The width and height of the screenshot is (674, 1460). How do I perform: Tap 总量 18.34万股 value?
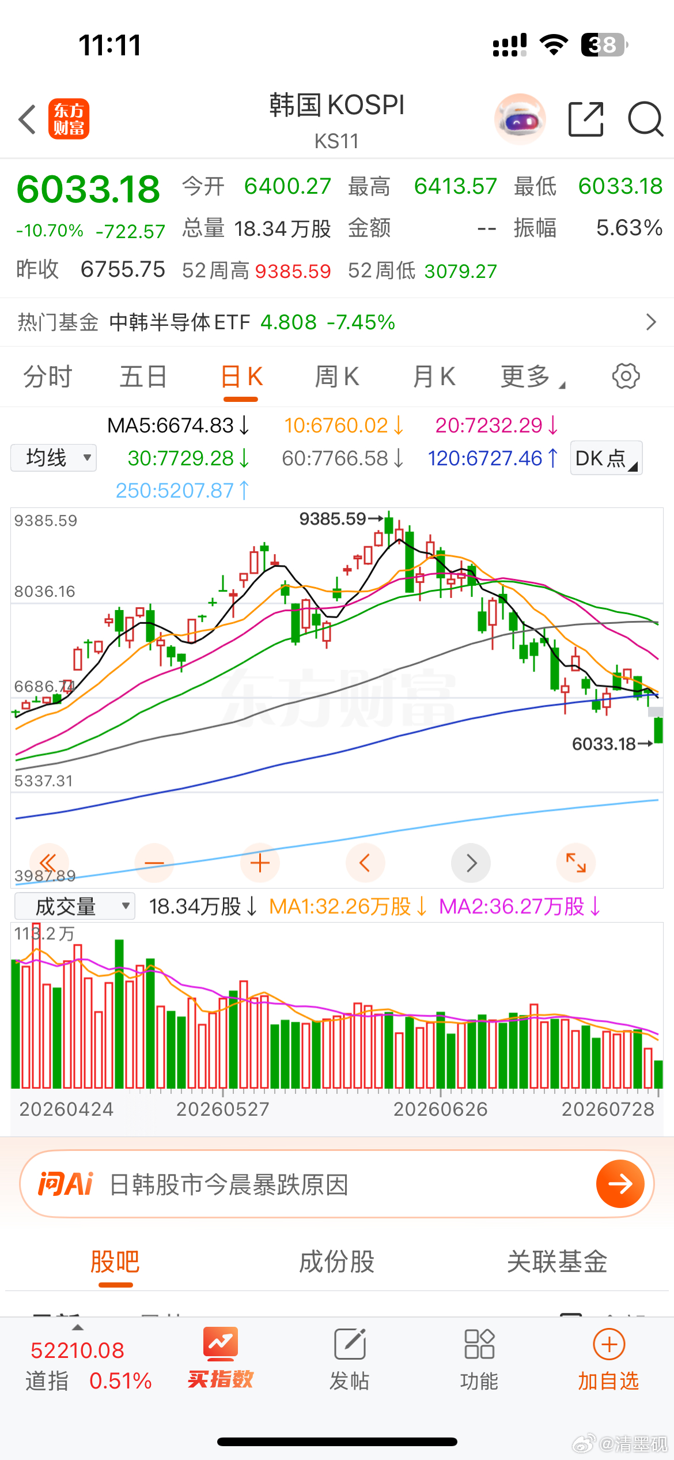[x=282, y=228]
